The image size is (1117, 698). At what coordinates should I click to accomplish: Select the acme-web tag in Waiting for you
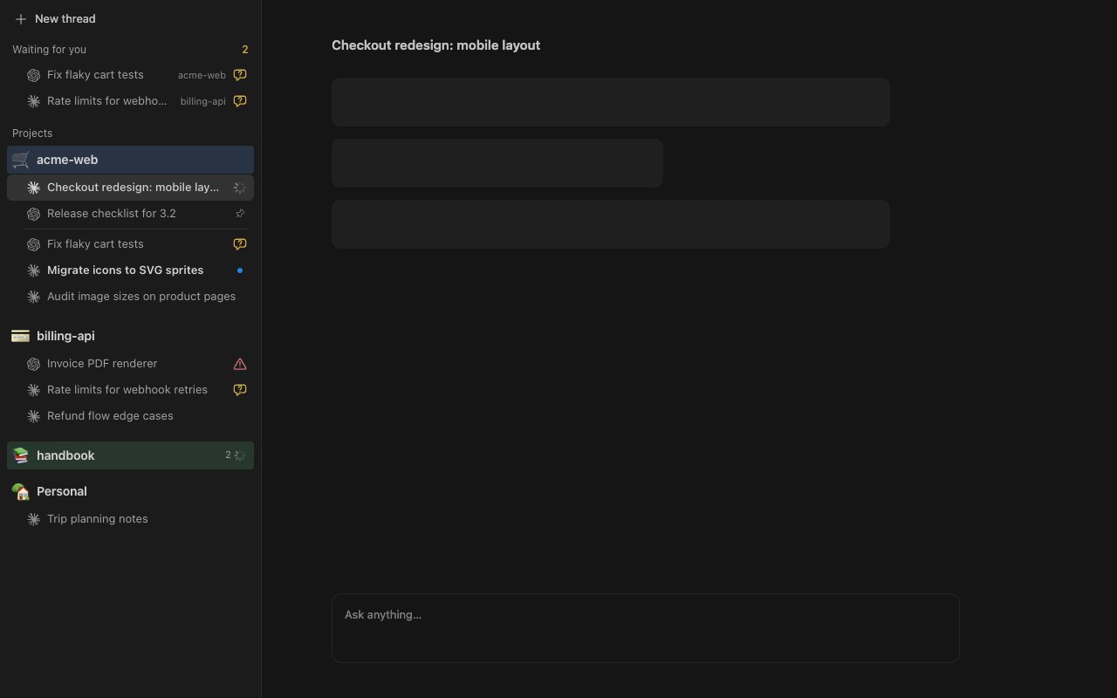[202, 75]
